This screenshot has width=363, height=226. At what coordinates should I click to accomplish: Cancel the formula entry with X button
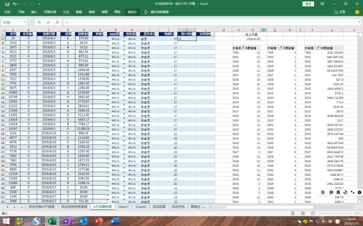[40, 22]
